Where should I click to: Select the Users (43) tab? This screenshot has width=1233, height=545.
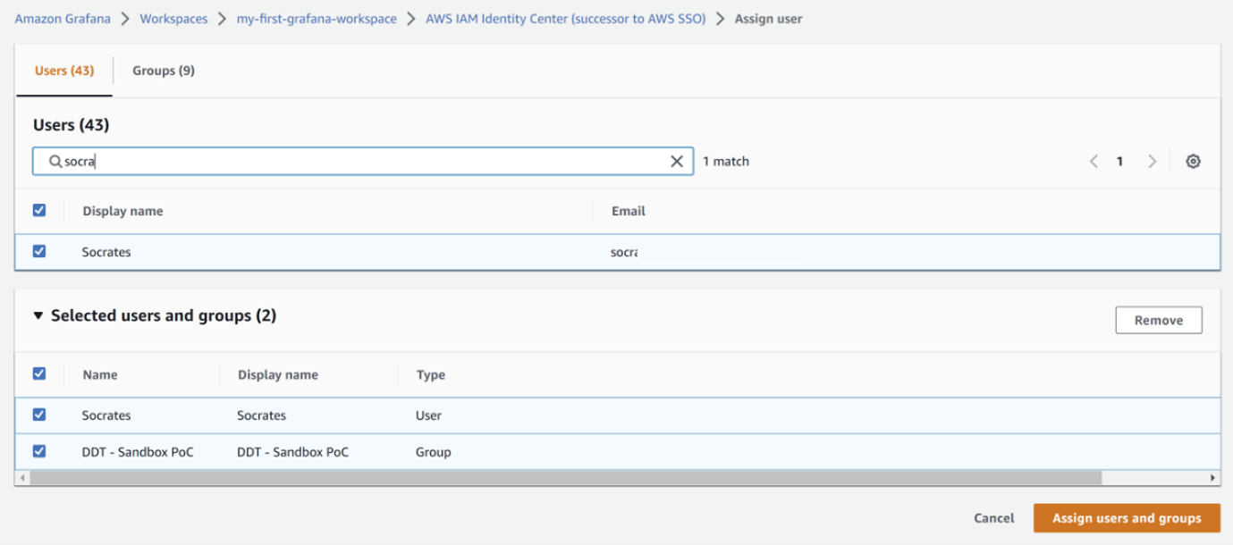pos(64,71)
